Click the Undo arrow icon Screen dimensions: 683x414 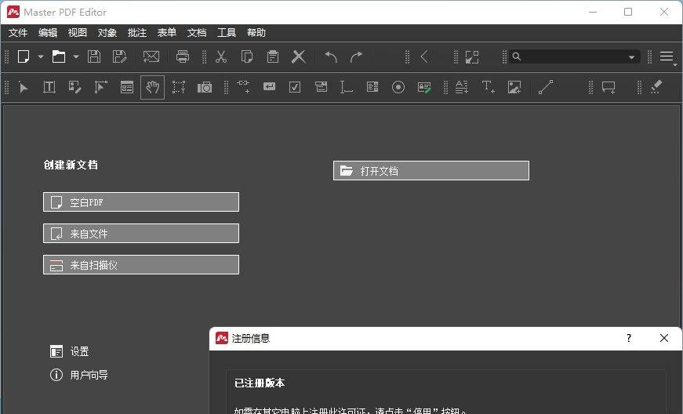(x=331, y=56)
